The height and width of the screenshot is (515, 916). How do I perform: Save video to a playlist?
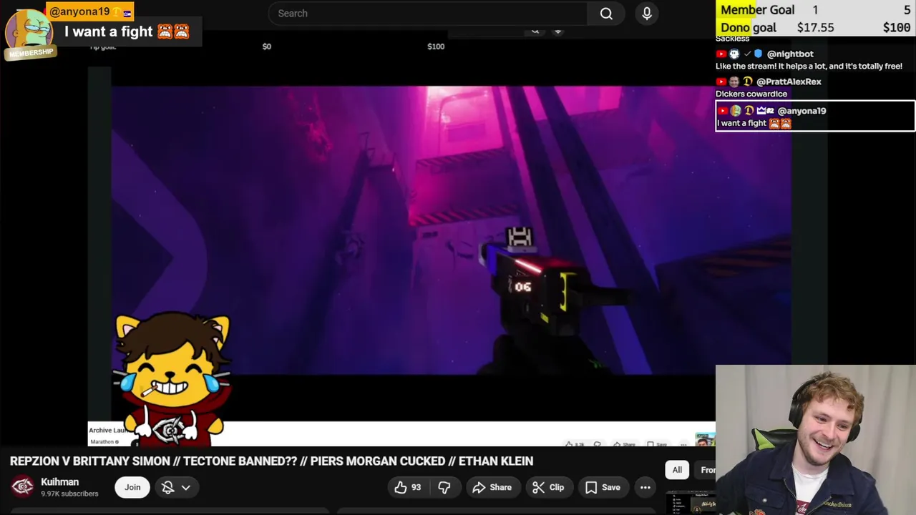pos(603,487)
